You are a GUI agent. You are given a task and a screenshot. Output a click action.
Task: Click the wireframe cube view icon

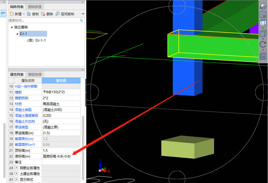tap(263, 23)
